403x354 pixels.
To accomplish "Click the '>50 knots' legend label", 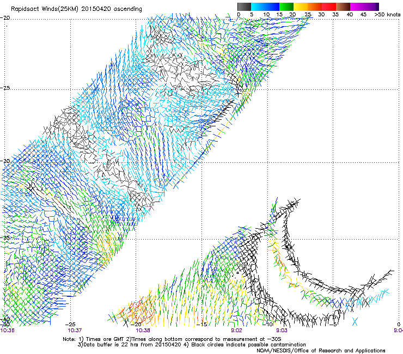I will (387, 15).
